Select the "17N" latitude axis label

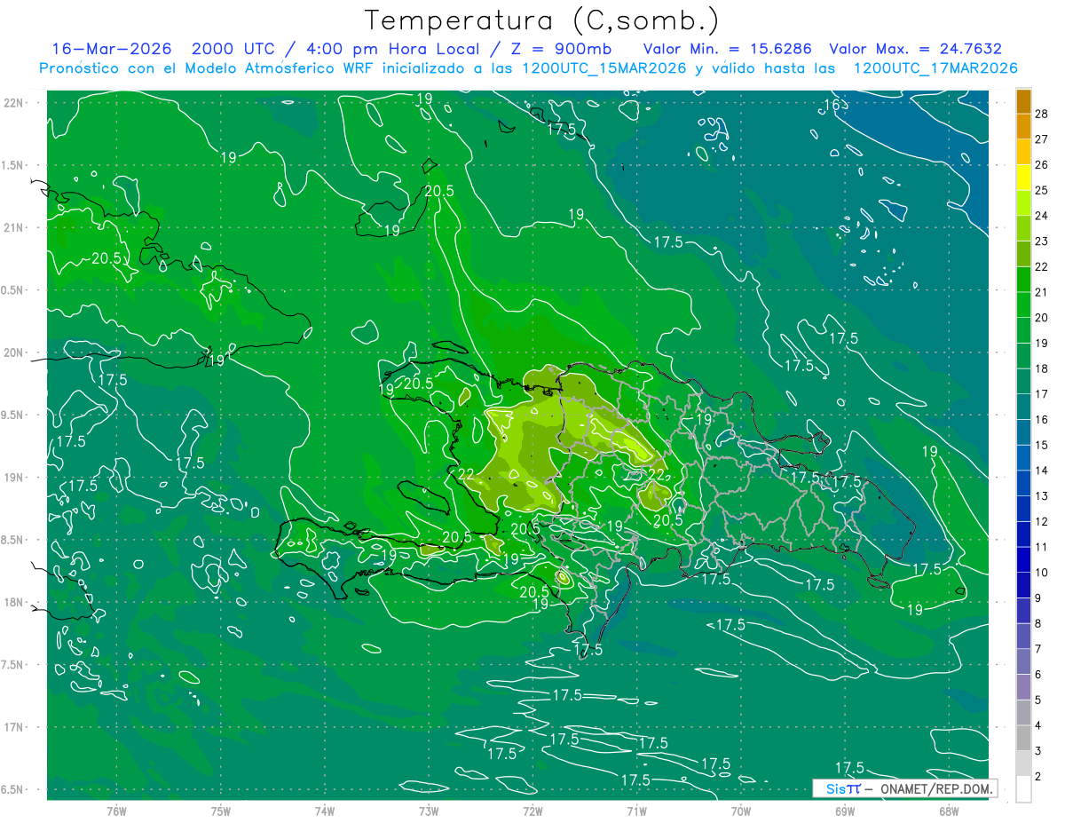14,727
